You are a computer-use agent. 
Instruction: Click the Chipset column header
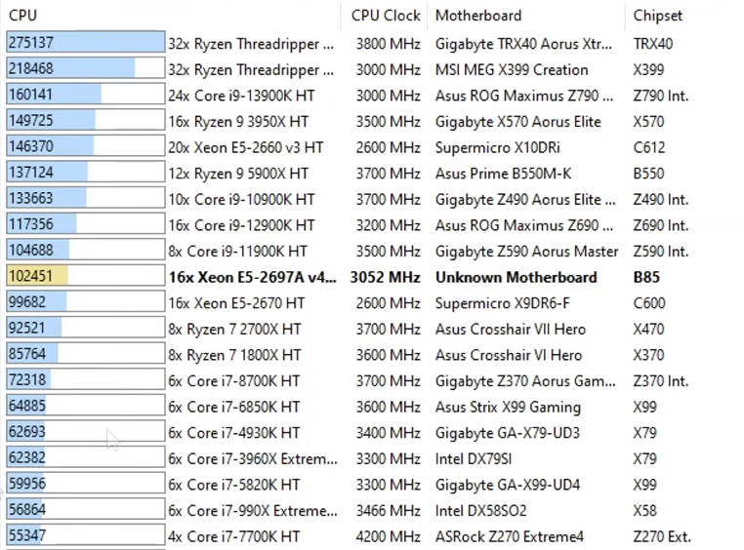click(x=657, y=16)
